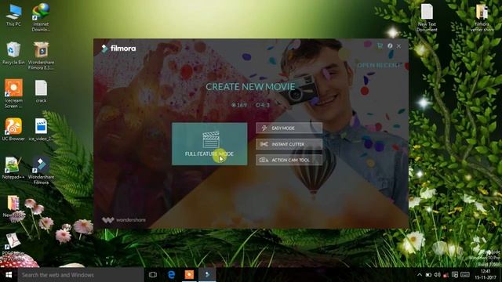Open Task View from taskbar
The height and width of the screenshot is (282, 502).
153,275
